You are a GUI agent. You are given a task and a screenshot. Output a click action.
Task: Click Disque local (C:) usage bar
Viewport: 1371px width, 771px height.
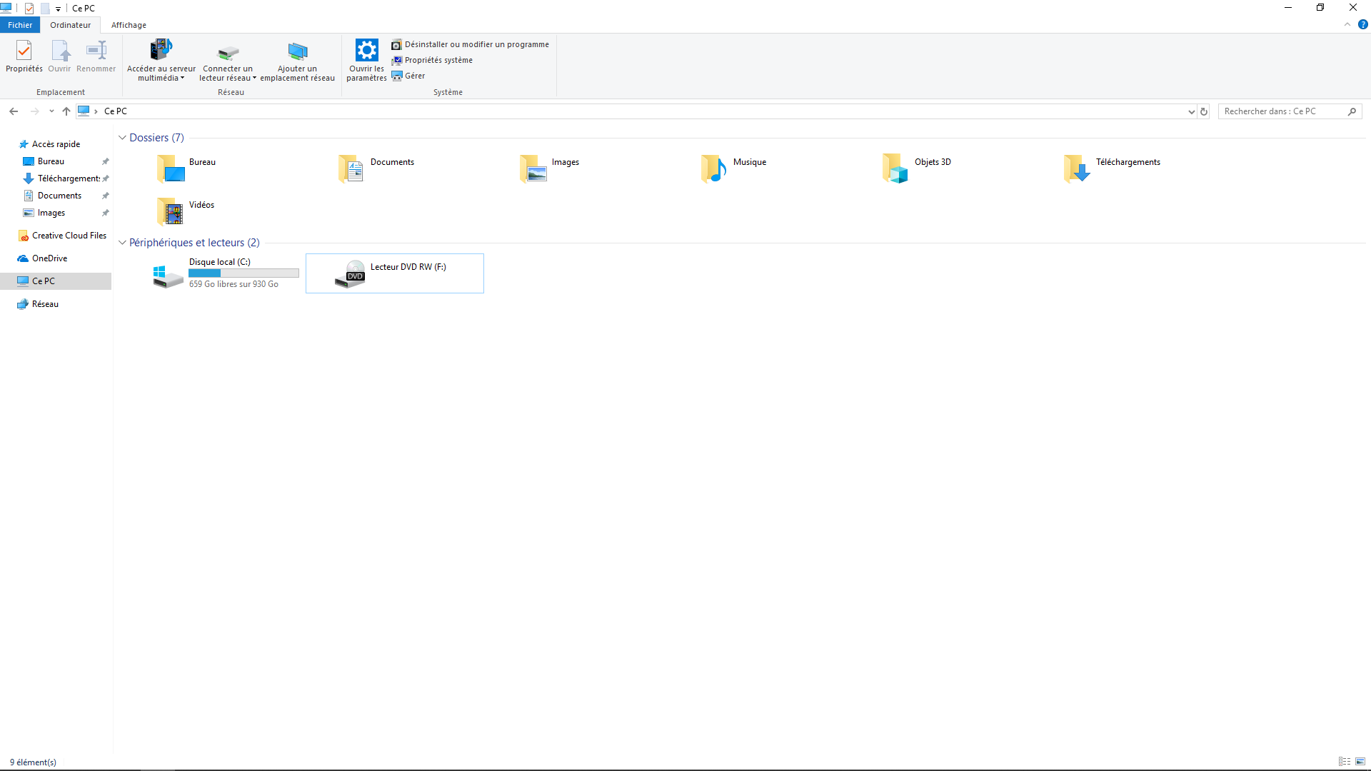[243, 273]
